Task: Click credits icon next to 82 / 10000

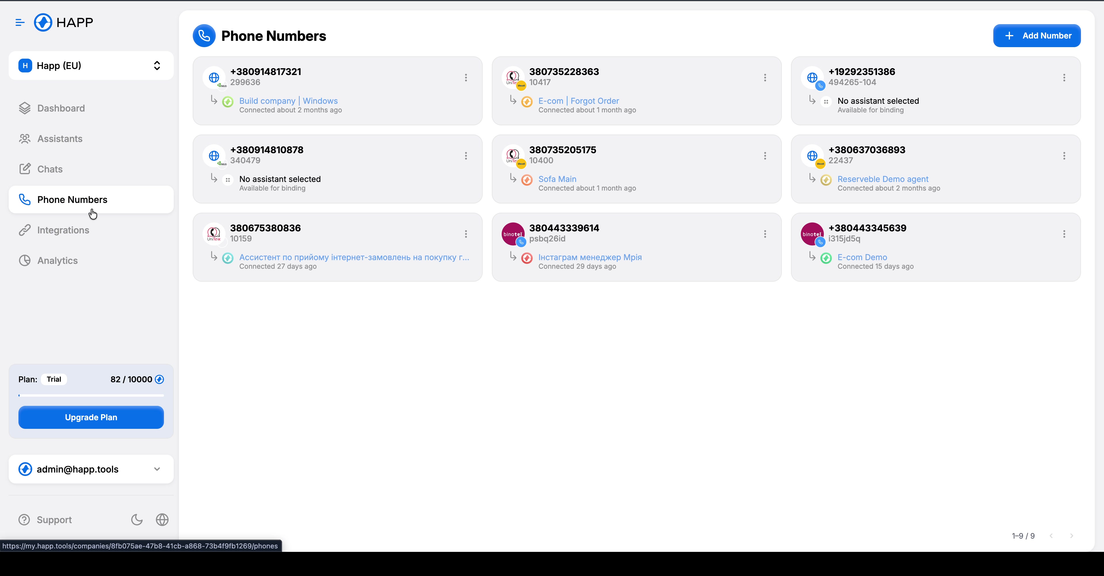Action: coord(159,379)
